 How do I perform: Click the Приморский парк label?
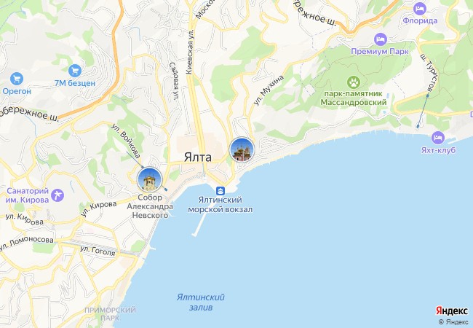pyautogui.click(x=110, y=314)
